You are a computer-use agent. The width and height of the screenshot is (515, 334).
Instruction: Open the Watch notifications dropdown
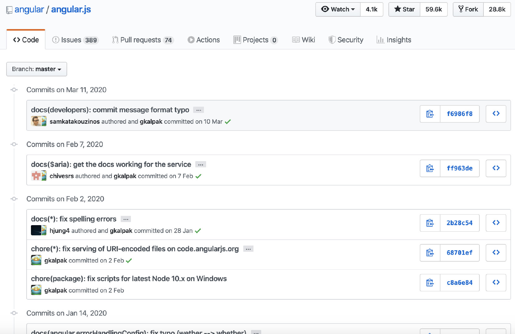coord(338,9)
